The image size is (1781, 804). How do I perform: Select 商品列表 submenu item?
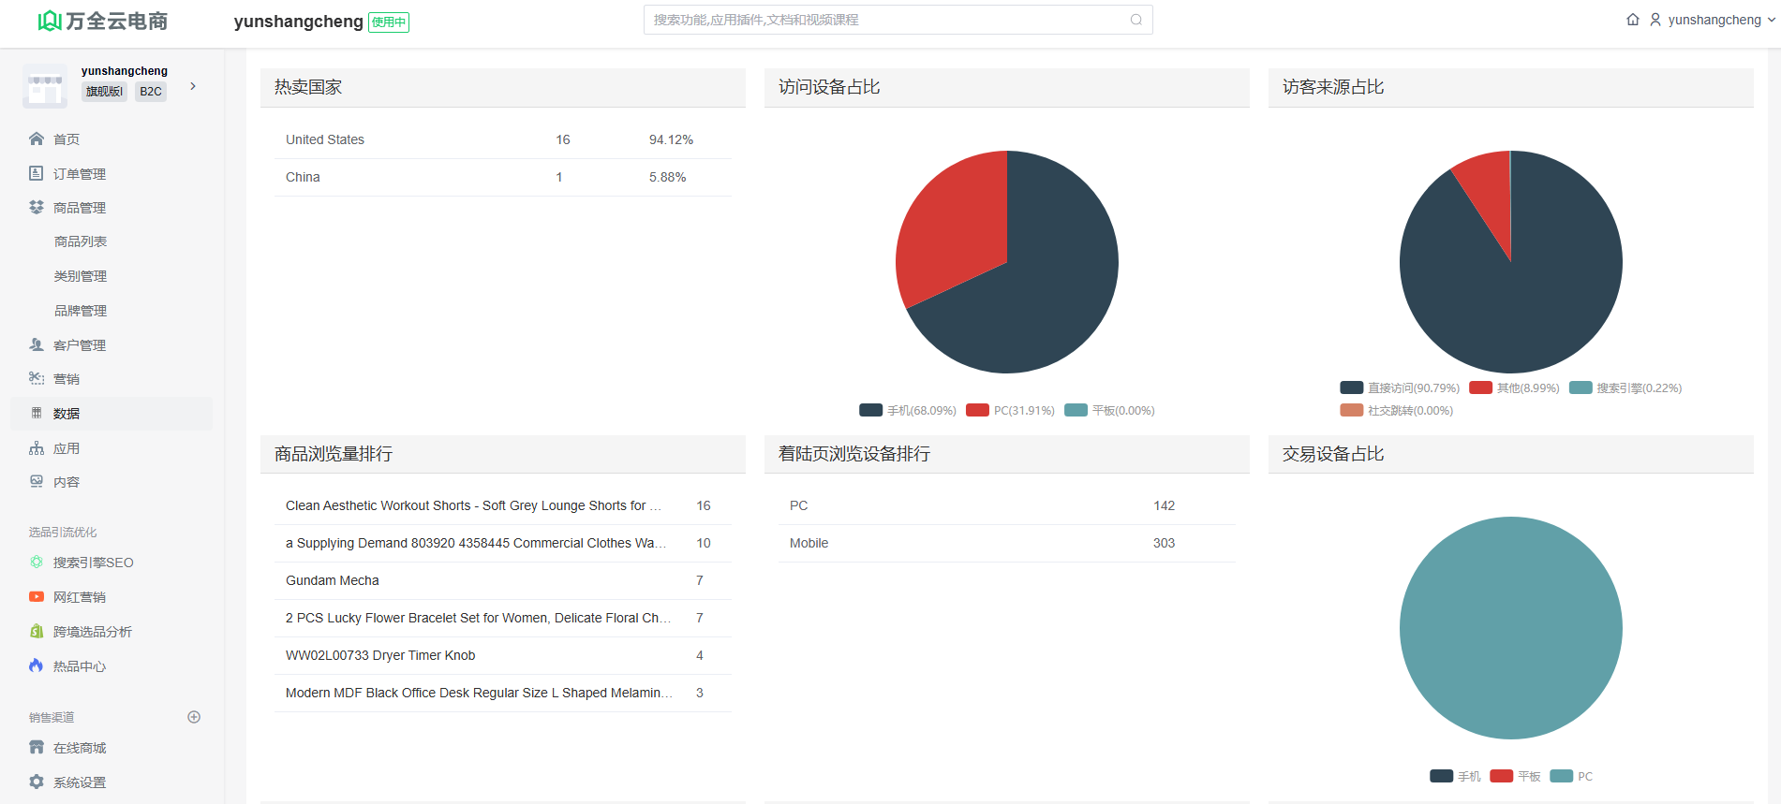[x=81, y=241]
